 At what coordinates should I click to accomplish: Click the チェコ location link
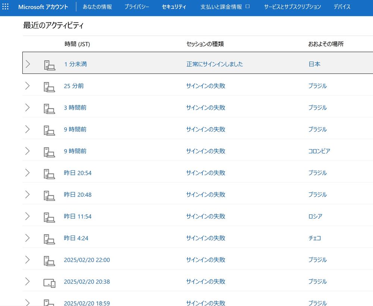(x=314, y=238)
